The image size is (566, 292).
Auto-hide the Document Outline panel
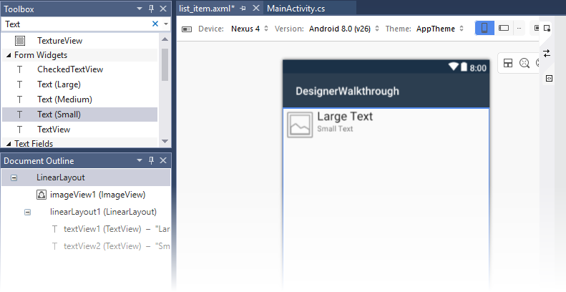tap(151, 160)
